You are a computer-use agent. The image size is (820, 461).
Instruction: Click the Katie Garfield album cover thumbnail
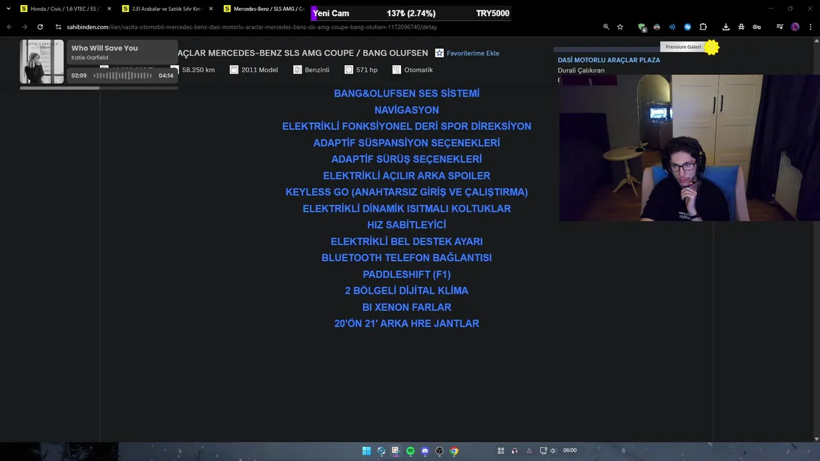click(x=42, y=62)
